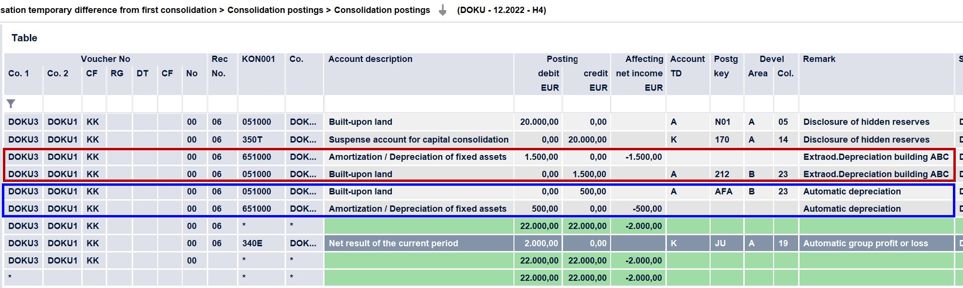This screenshot has width=963, height=288.
Task: Click the Remark column header
Action: [819, 59]
